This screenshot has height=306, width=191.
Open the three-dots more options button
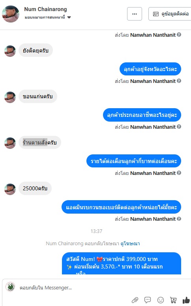coord(135,14)
